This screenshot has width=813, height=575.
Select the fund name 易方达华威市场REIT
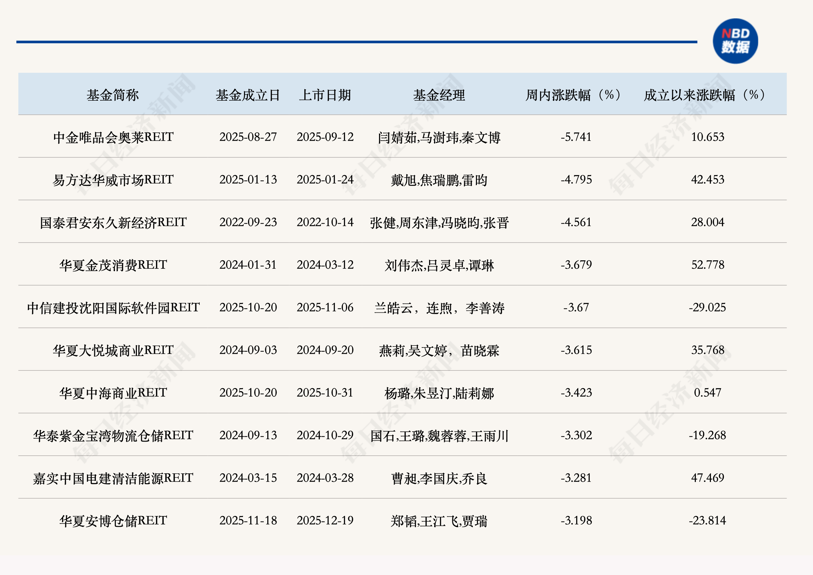pyautogui.click(x=113, y=180)
